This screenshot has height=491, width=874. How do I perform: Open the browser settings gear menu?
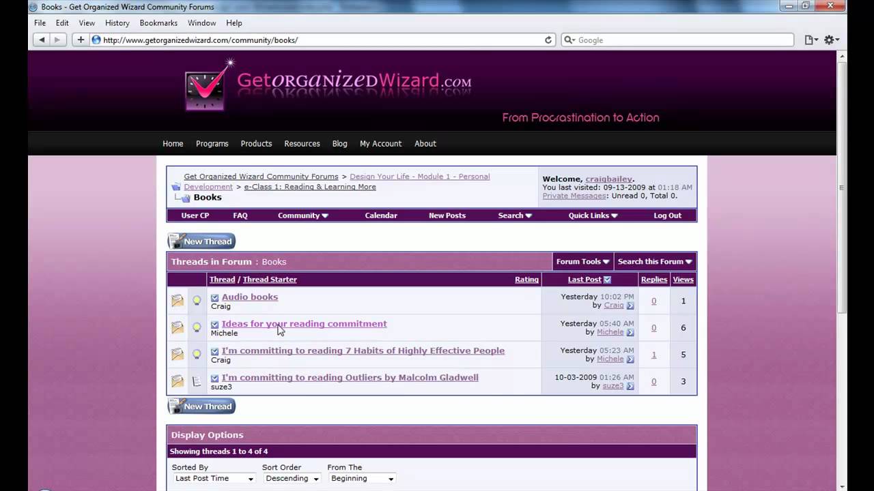[831, 40]
